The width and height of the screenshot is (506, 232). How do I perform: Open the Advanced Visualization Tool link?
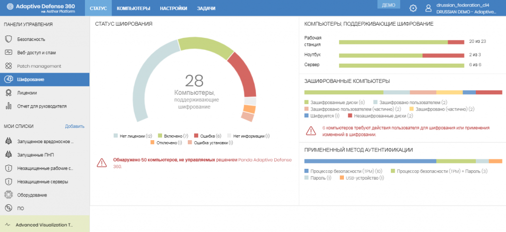pos(44,225)
